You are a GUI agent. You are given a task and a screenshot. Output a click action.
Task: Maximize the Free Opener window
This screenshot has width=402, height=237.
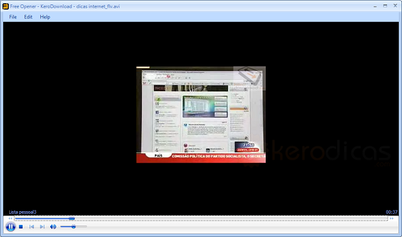click(x=385, y=6)
